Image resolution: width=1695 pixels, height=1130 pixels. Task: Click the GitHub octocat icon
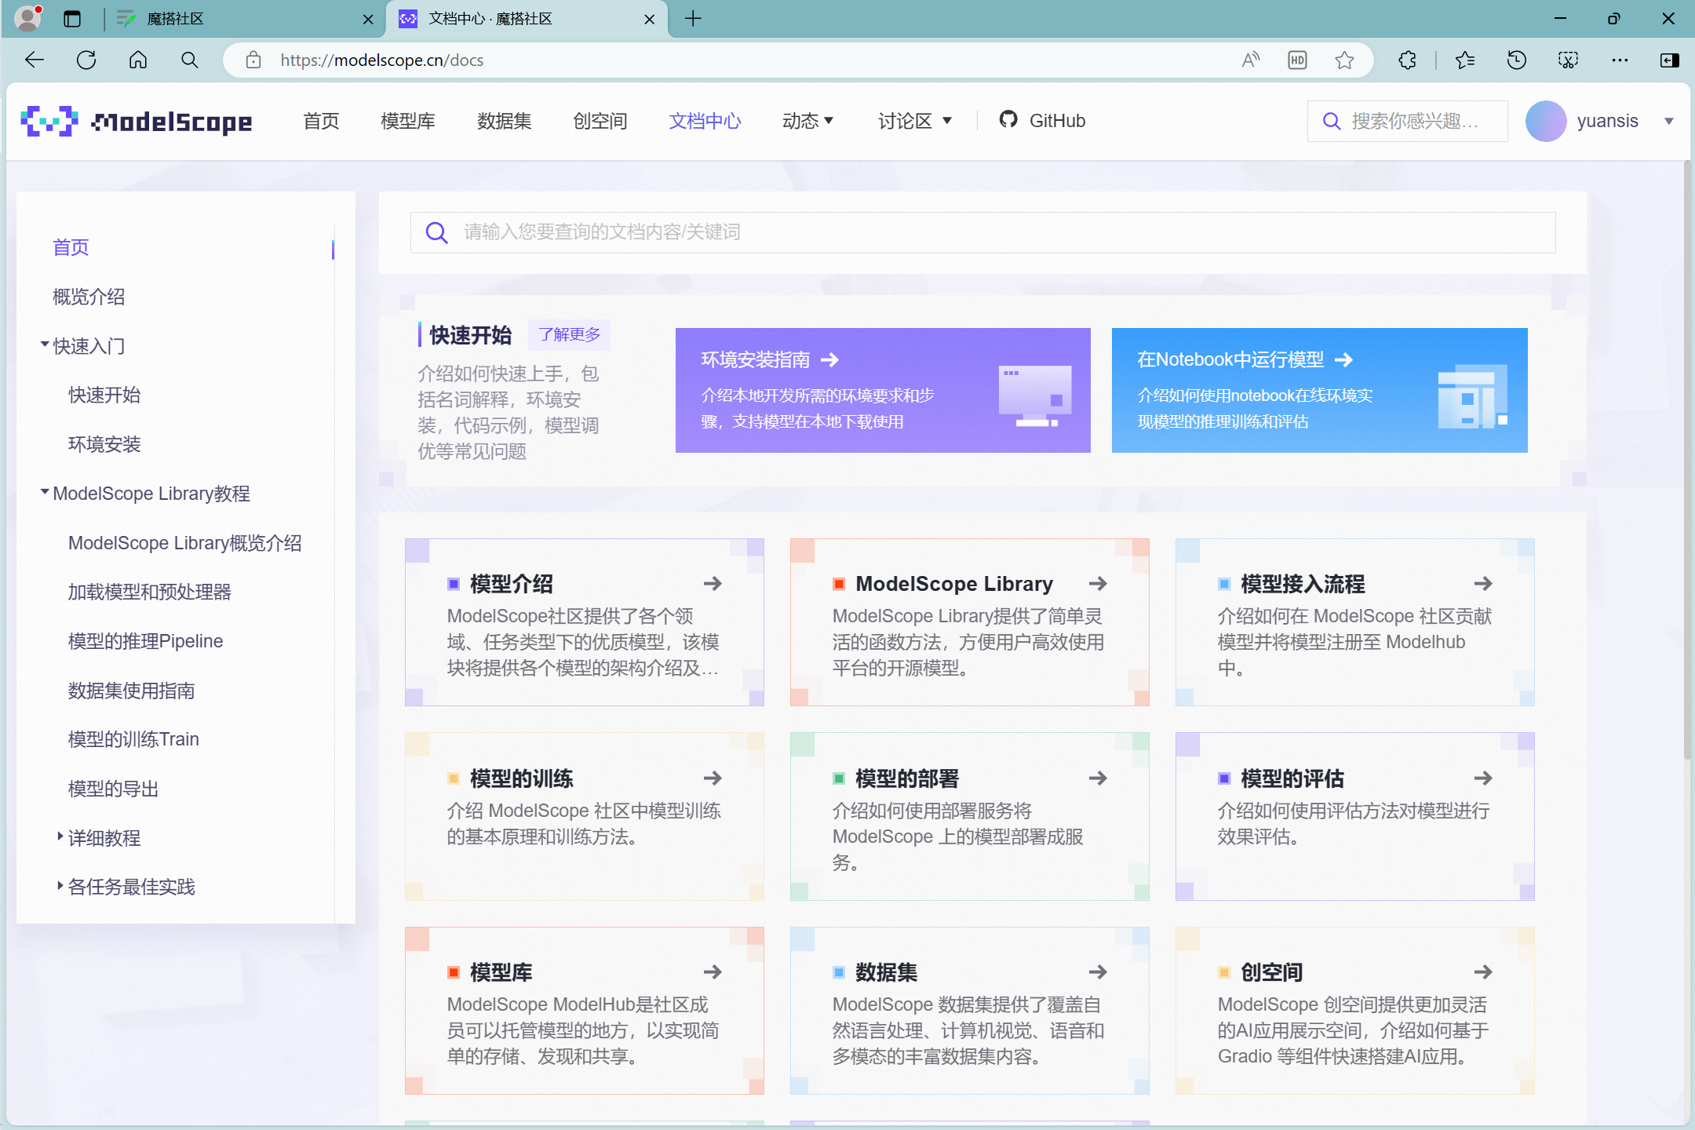click(x=1008, y=120)
